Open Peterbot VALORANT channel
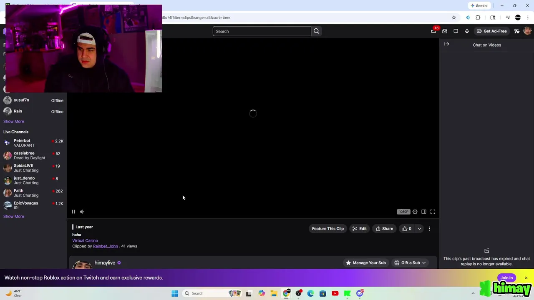Viewport: 534px width, 300px height. [33, 143]
